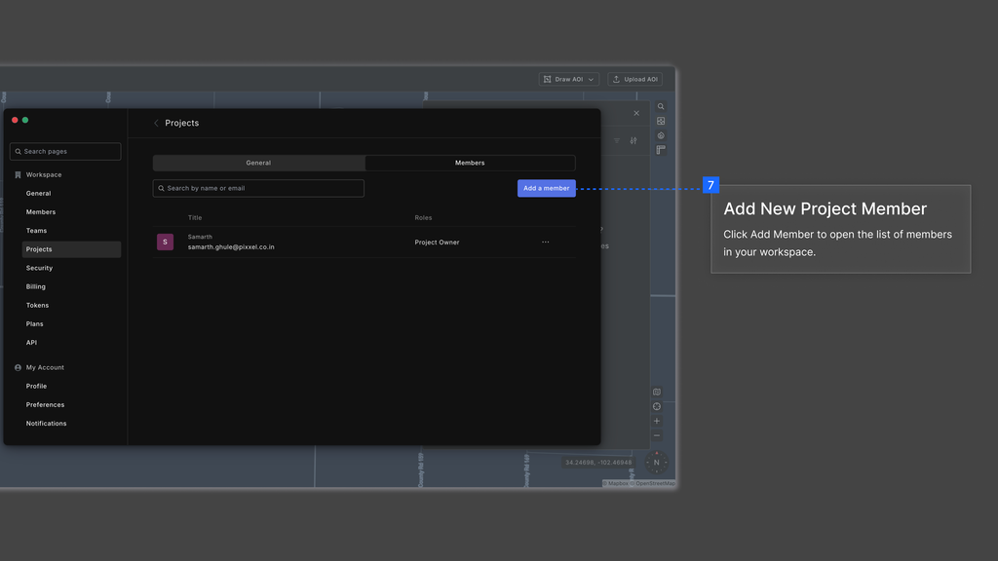Screen dimensions: 998x561
Task: Open the three-dot menu for Samarth
Action: [x=546, y=243]
